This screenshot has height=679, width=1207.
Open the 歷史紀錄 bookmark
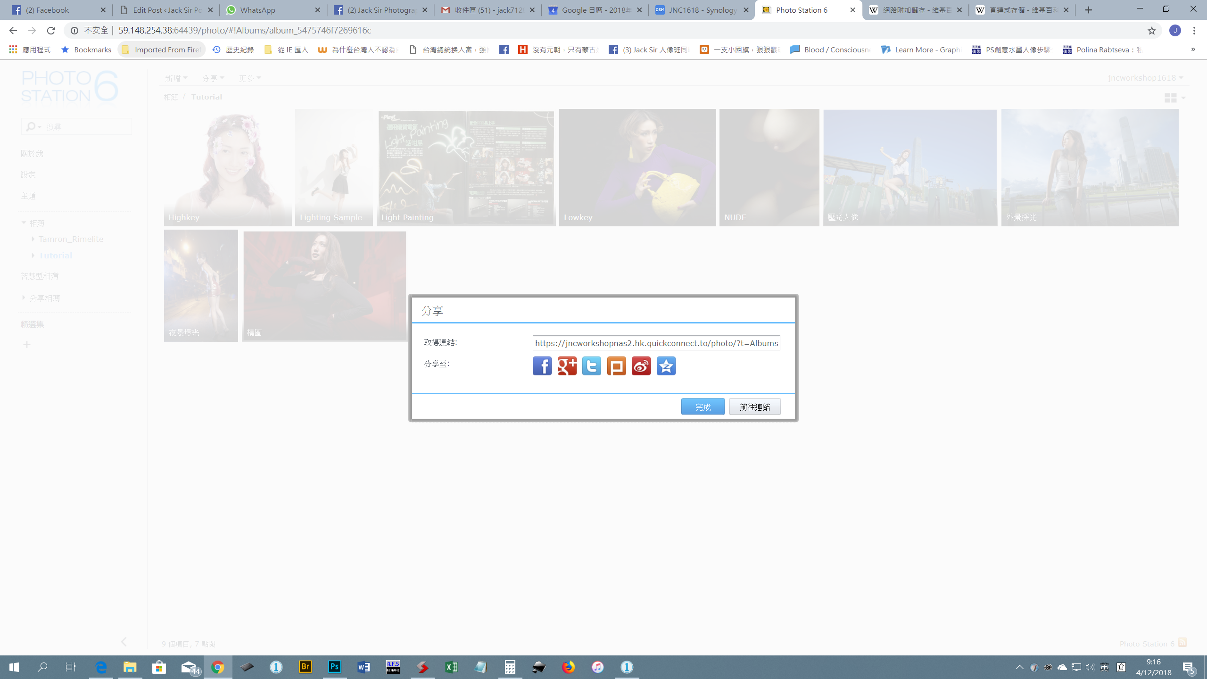(x=233, y=50)
